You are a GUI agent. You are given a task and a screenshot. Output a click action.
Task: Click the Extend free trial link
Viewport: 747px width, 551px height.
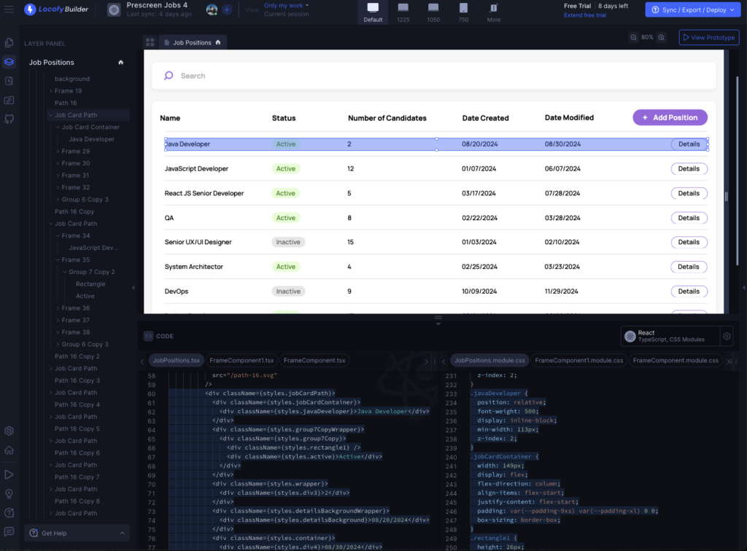584,15
